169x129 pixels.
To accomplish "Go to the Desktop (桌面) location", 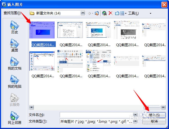I will coord(14,46).
